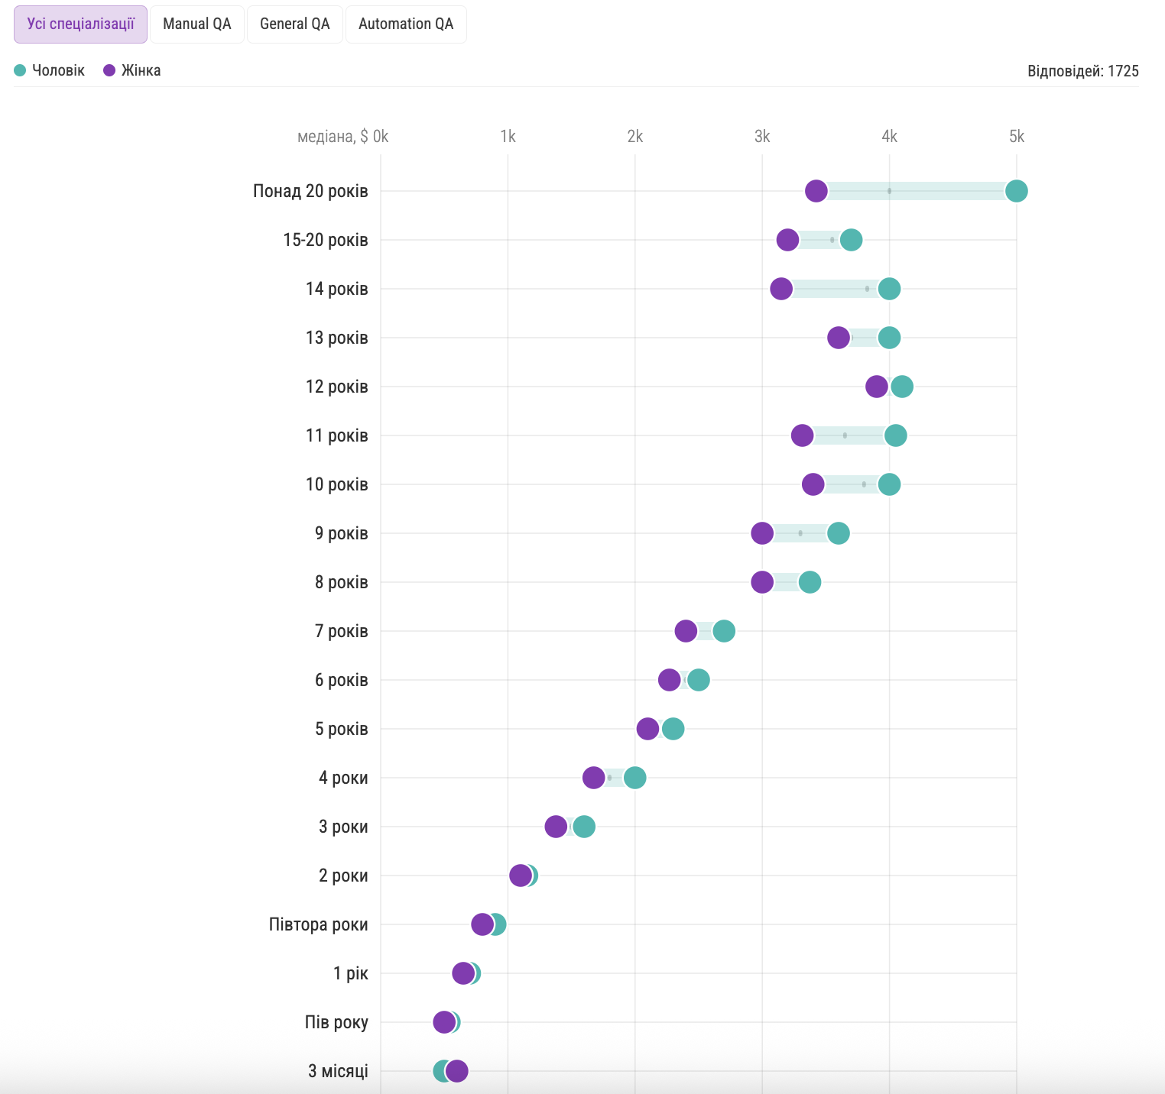Toggle the Чоловік legend item

50,70
